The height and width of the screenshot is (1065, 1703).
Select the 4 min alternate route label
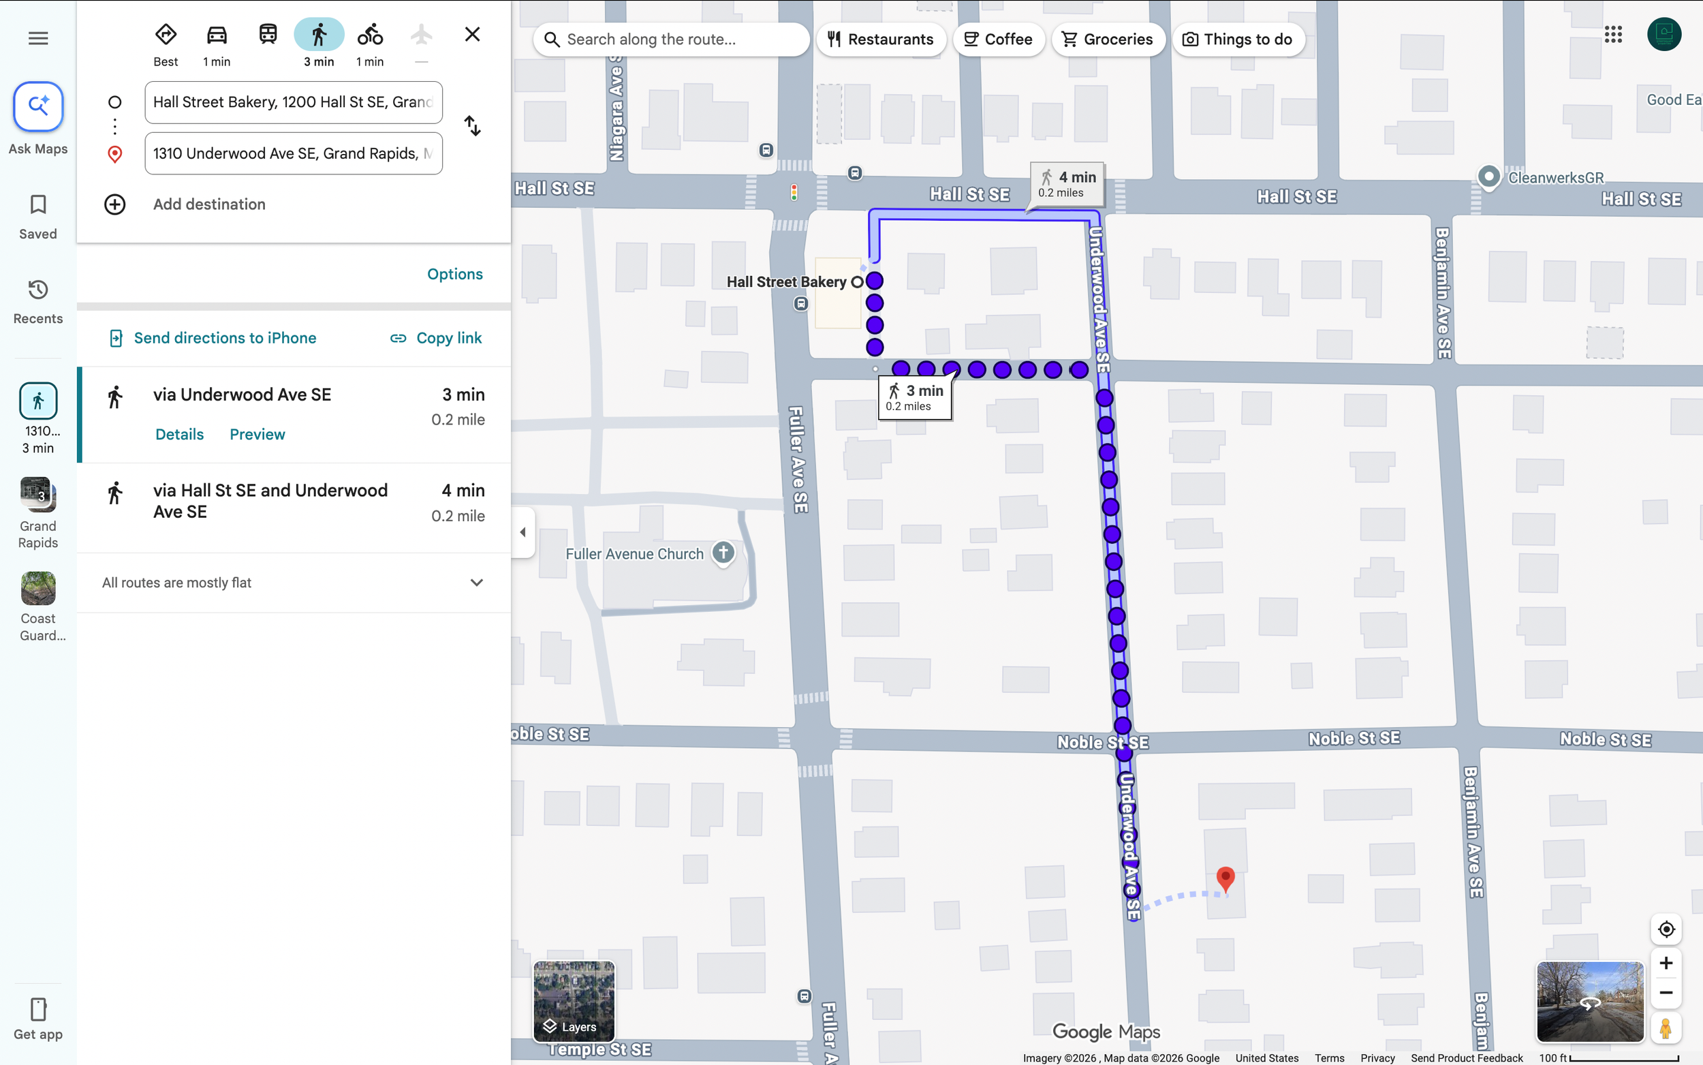pos(1067,184)
